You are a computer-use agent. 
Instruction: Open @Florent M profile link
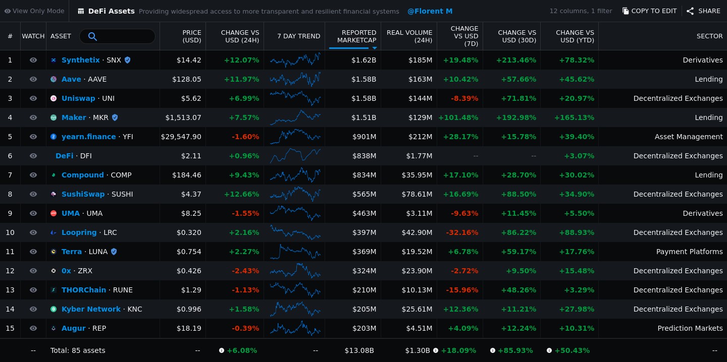430,11
